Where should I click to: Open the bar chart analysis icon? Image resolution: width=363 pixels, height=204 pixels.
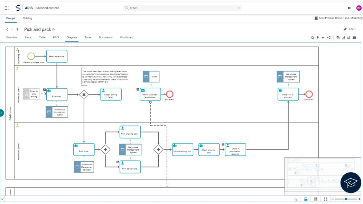(x=348, y=38)
